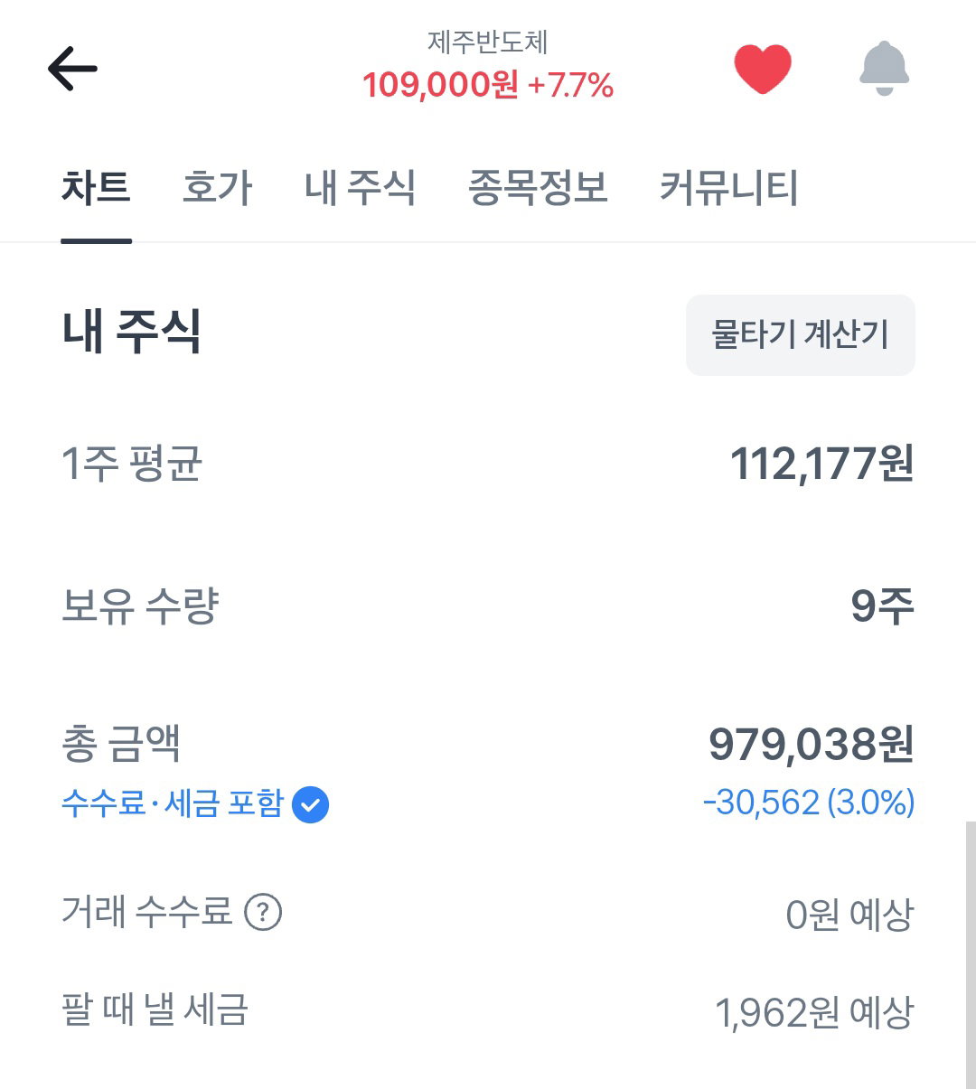Toggle the blue checkmark for 수수료·세금 포함
Image resolution: width=976 pixels, height=1089 pixels.
tap(310, 804)
